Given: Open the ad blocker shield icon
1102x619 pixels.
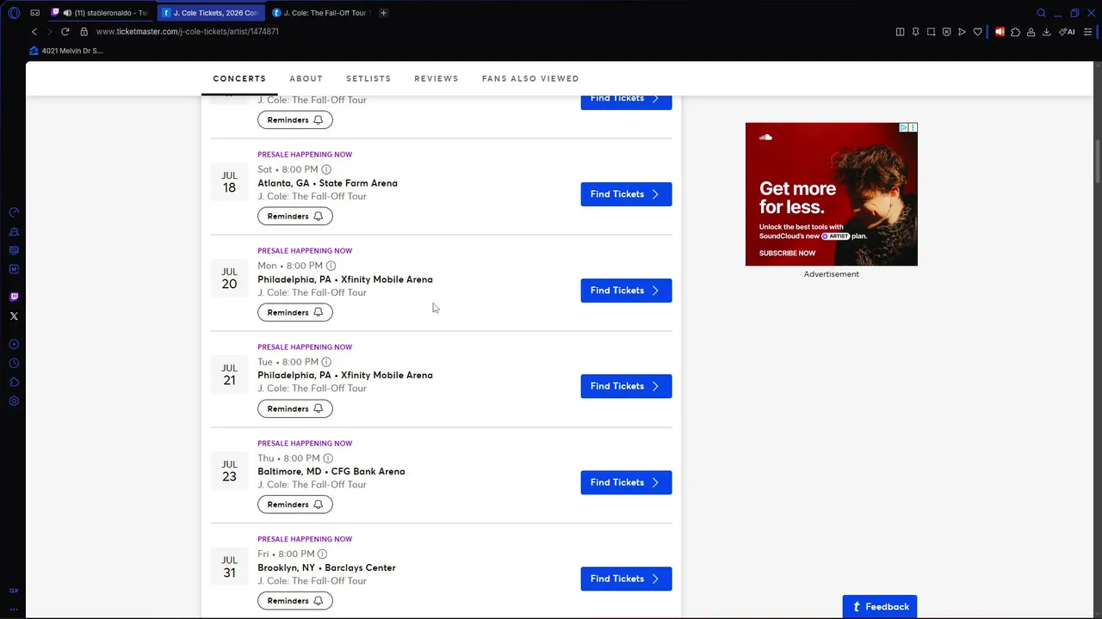Looking at the screenshot, I should click(946, 32).
